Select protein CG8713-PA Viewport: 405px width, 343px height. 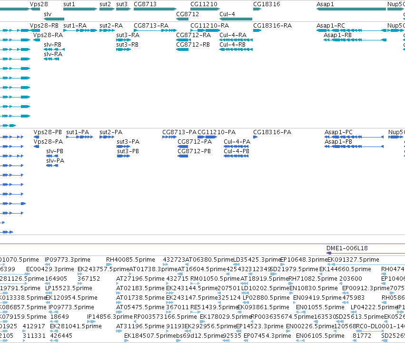click(179, 132)
